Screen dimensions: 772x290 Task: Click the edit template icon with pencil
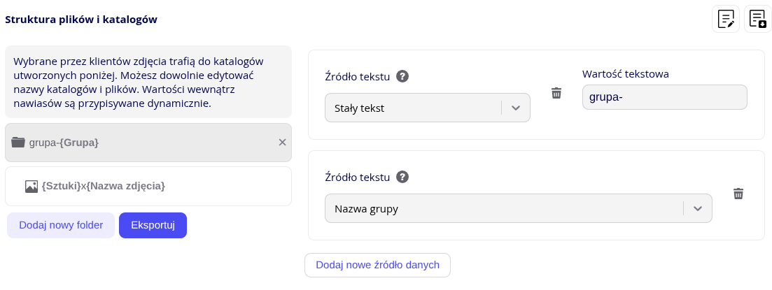pyautogui.click(x=726, y=19)
